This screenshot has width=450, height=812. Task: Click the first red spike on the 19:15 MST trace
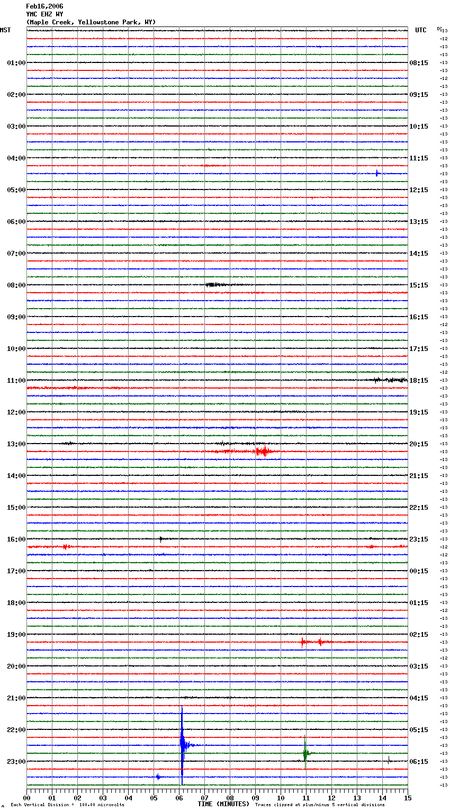302,643
